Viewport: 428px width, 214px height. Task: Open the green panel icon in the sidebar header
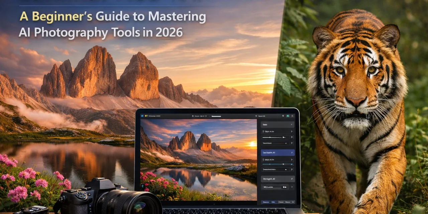click(x=288, y=116)
